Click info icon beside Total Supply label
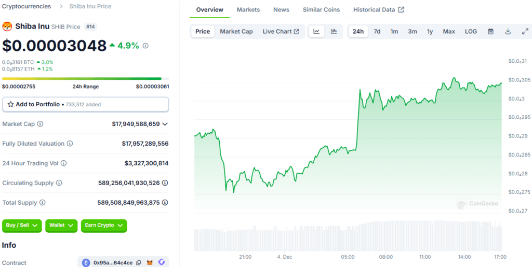Viewport: 532px width, 267px height. tap(43, 203)
